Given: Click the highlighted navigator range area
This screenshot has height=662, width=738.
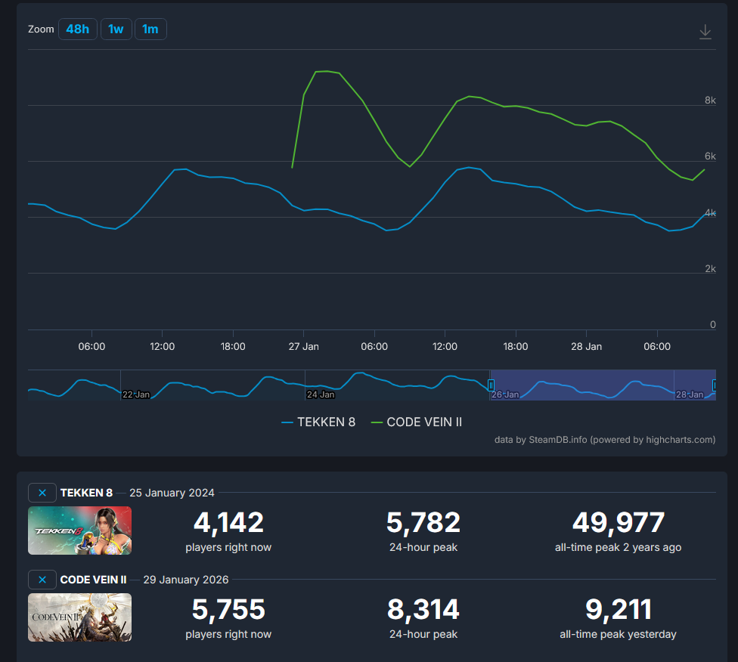Looking at the screenshot, I should pos(603,385).
